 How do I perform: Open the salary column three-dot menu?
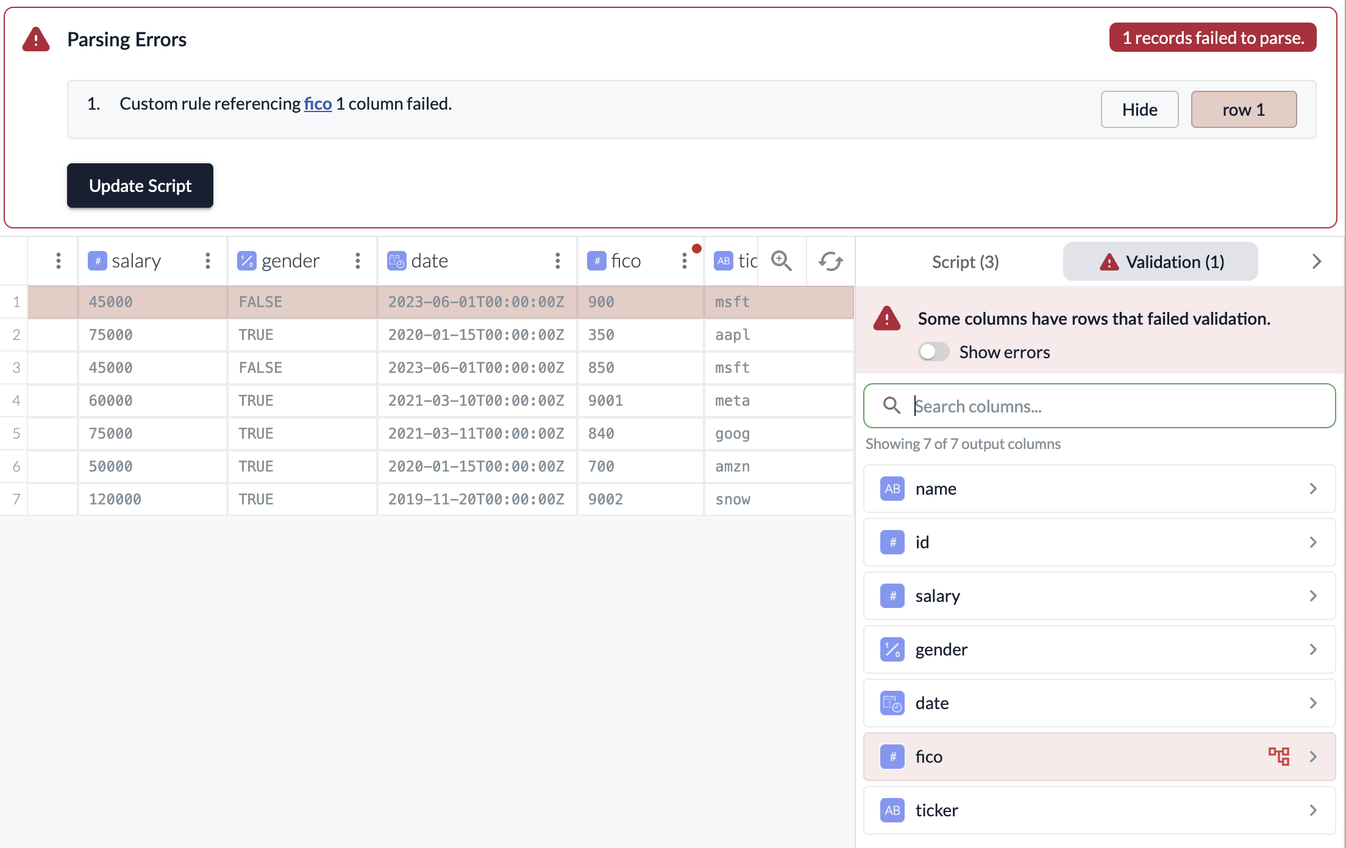[x=208, y=261]
